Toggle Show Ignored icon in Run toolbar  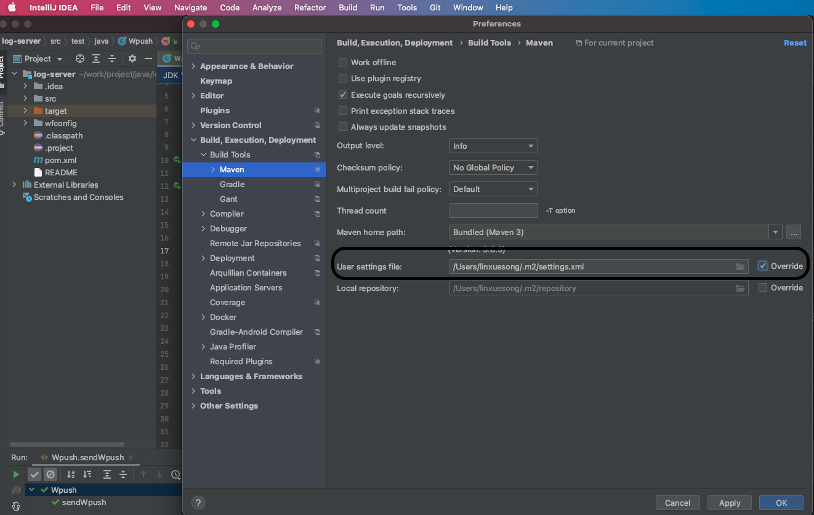tap(50, 474)
